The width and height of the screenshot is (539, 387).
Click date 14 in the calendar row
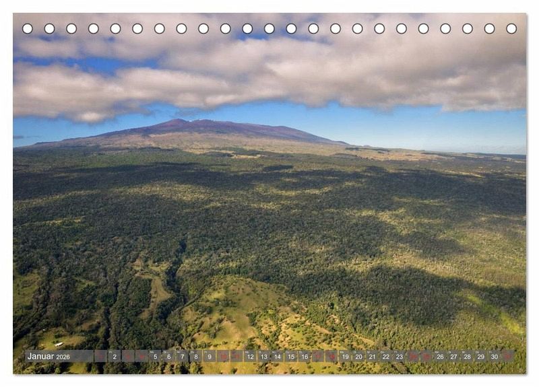click(278, 356)
